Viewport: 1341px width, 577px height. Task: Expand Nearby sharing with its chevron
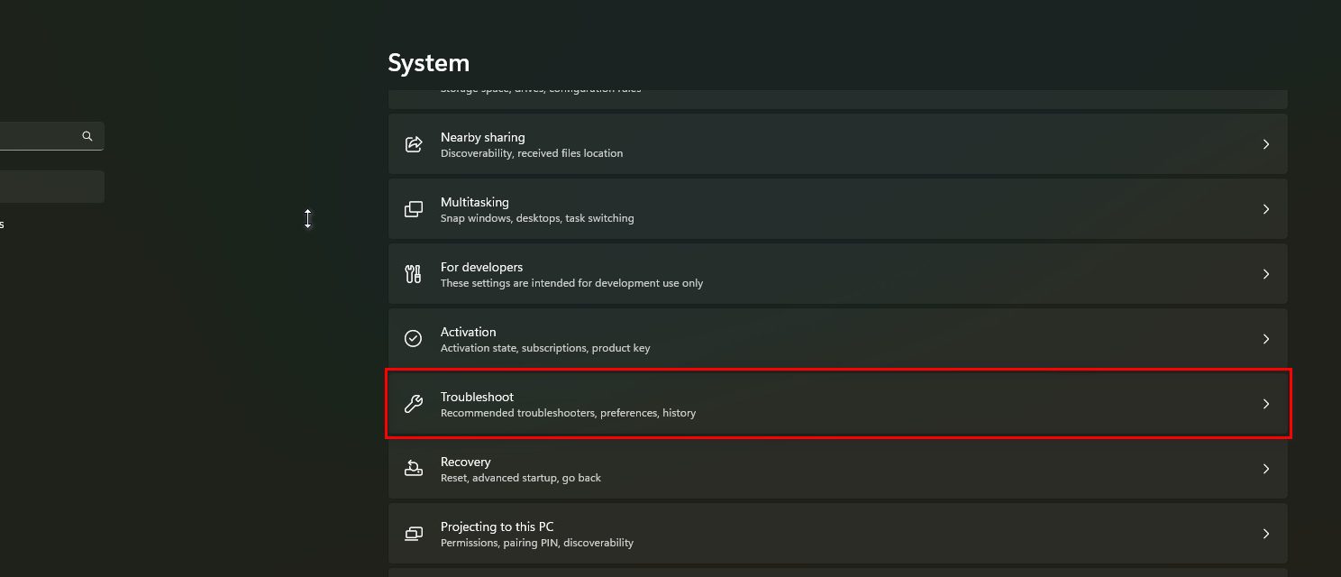point(1266,144)
